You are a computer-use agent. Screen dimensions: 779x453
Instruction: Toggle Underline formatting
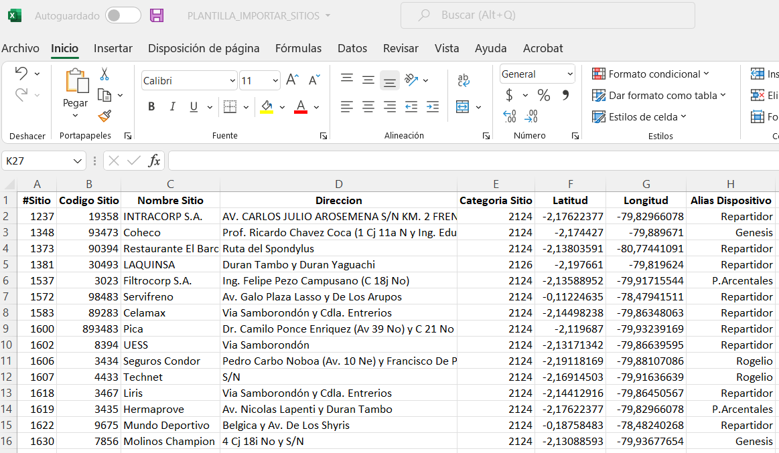click(x=194, y=106)
